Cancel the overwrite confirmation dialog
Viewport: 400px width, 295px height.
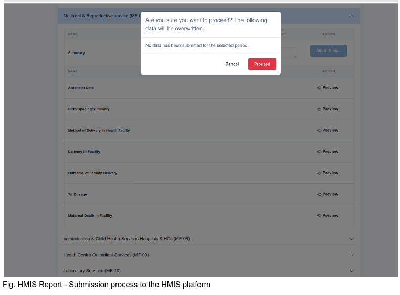tap(232, 64)
